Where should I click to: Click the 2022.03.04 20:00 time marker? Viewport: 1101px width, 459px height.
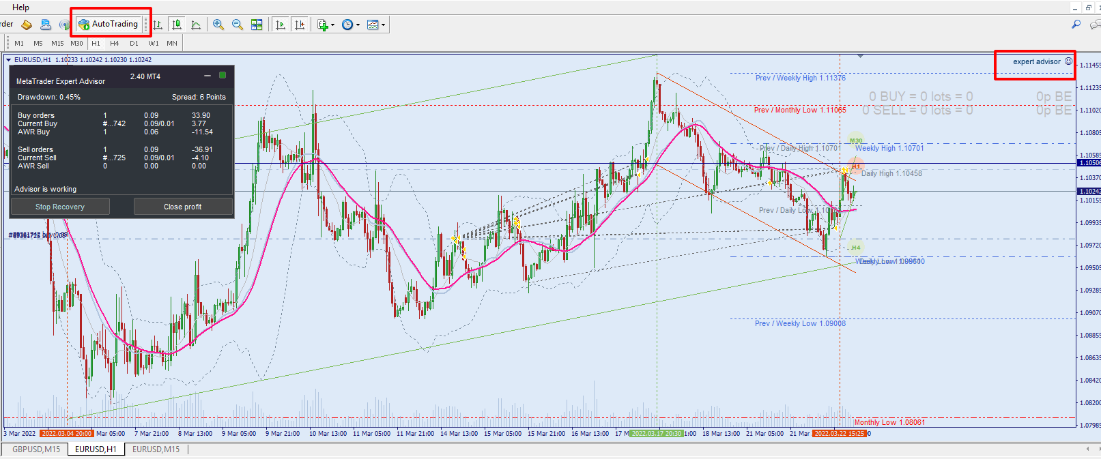tap(66, 433)
